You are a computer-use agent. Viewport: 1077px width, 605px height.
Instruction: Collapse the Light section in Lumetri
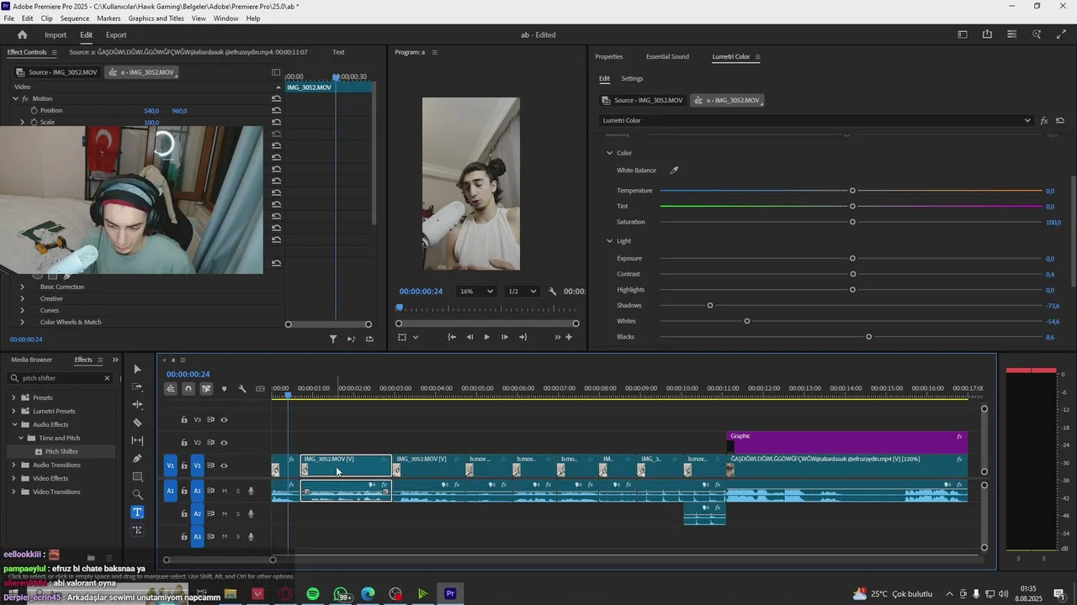pos(610,241)
